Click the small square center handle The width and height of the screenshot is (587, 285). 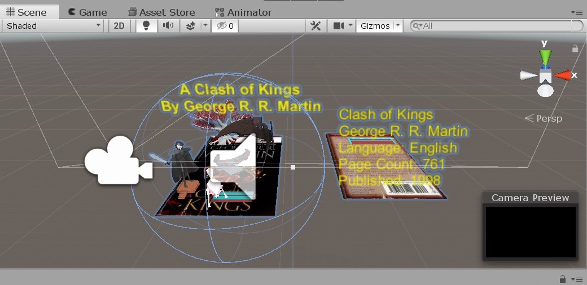click(293, 167)
